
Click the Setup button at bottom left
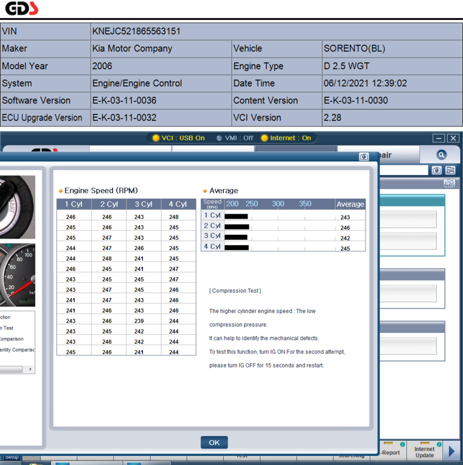[x=12, y=457]
